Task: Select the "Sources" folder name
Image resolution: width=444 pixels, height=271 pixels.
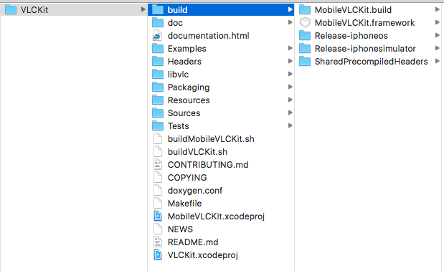Action: [x=184, y=113]
